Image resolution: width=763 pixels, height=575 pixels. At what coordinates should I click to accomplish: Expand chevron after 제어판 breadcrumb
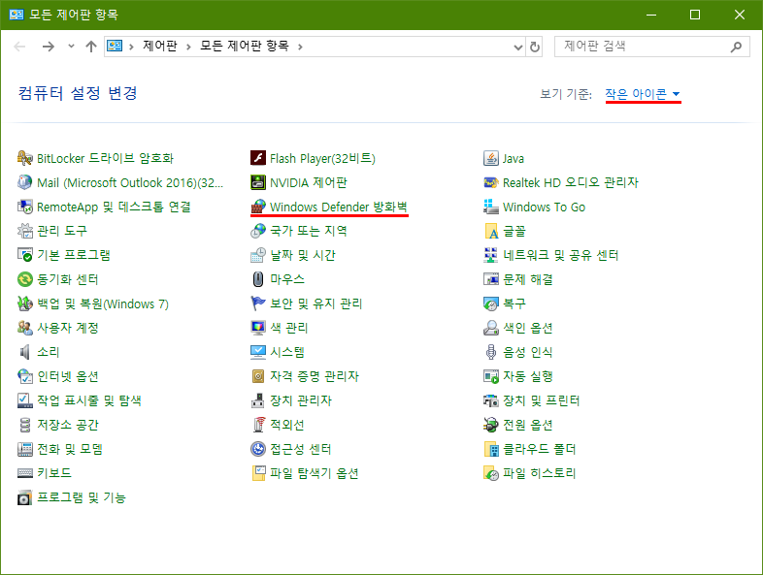188,47
